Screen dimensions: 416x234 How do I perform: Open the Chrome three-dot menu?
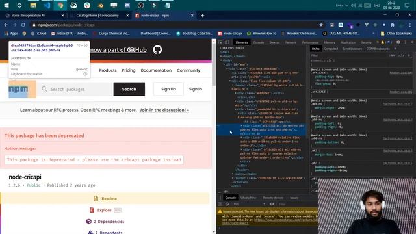(x=410, y=25)
